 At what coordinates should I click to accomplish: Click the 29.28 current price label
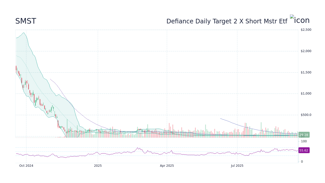304,135
